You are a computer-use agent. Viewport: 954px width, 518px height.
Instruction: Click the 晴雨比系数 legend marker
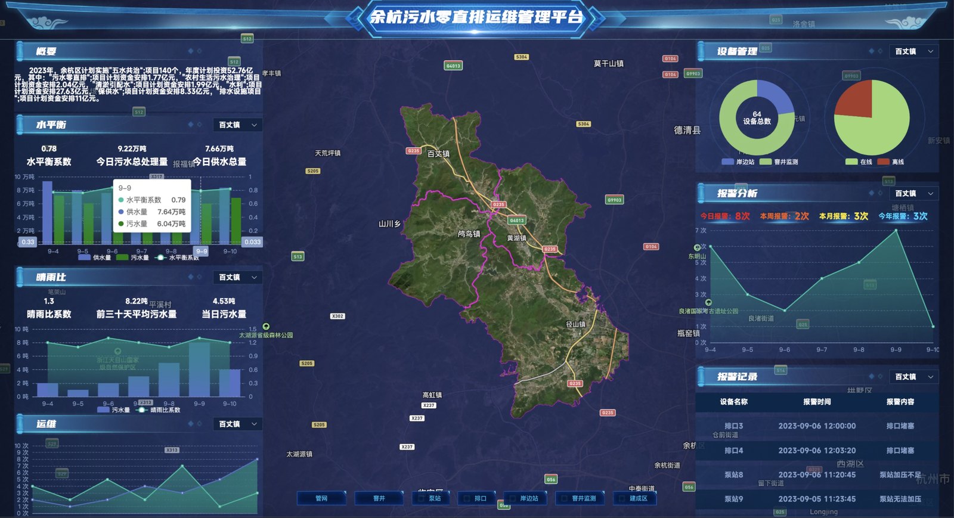[x=141, y=410]
